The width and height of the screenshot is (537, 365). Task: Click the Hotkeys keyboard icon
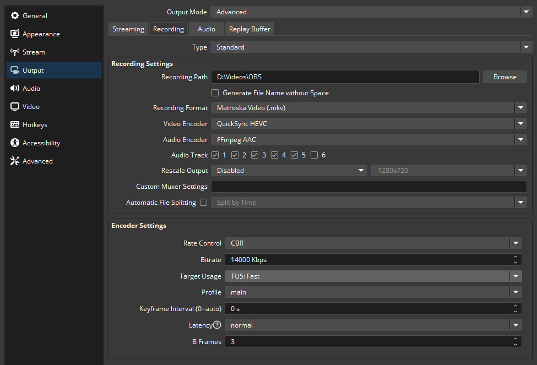point(15,124)
